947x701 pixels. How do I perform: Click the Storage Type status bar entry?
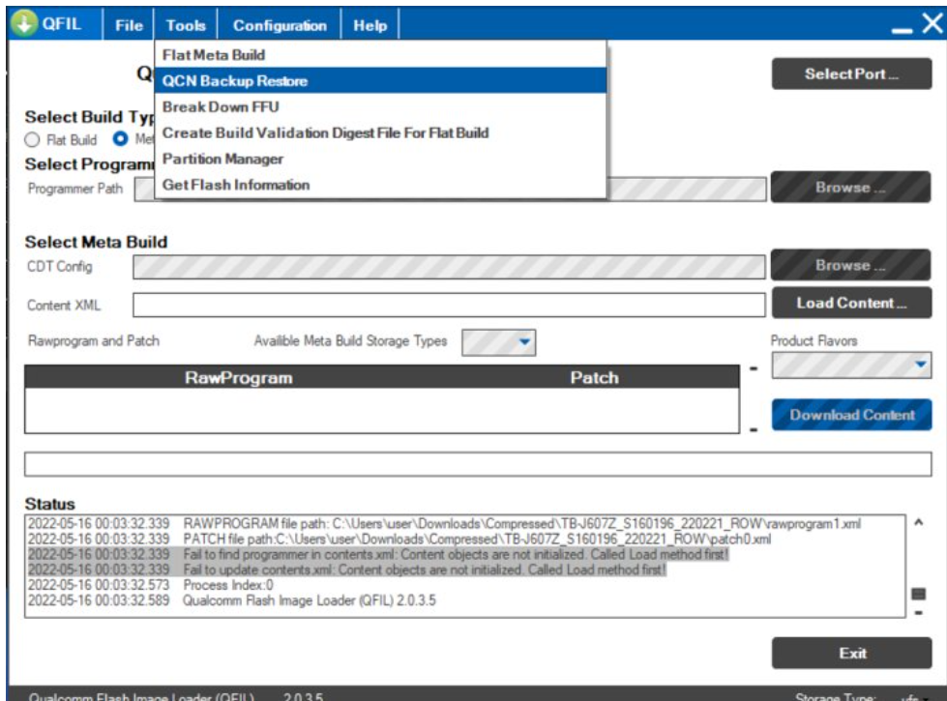coord(861,696)
